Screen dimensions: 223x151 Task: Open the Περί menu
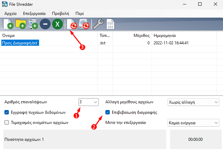pos(80,14)
